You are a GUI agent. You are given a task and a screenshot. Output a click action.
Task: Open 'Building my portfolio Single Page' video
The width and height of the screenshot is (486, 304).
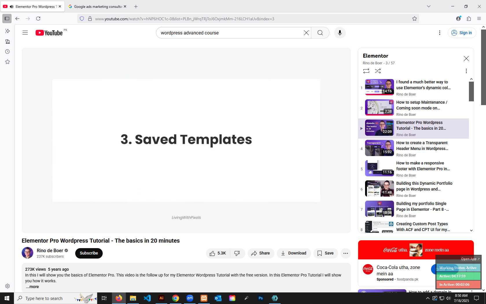[414, 209]
